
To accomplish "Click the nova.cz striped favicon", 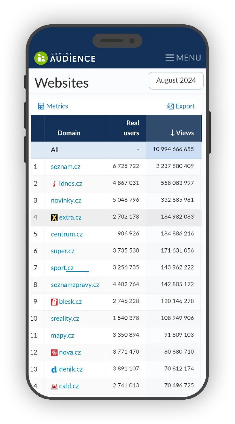I will 54,353.
